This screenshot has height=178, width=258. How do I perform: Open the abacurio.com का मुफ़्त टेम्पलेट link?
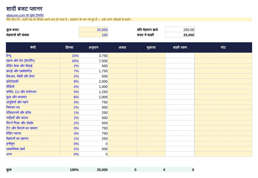25,15
